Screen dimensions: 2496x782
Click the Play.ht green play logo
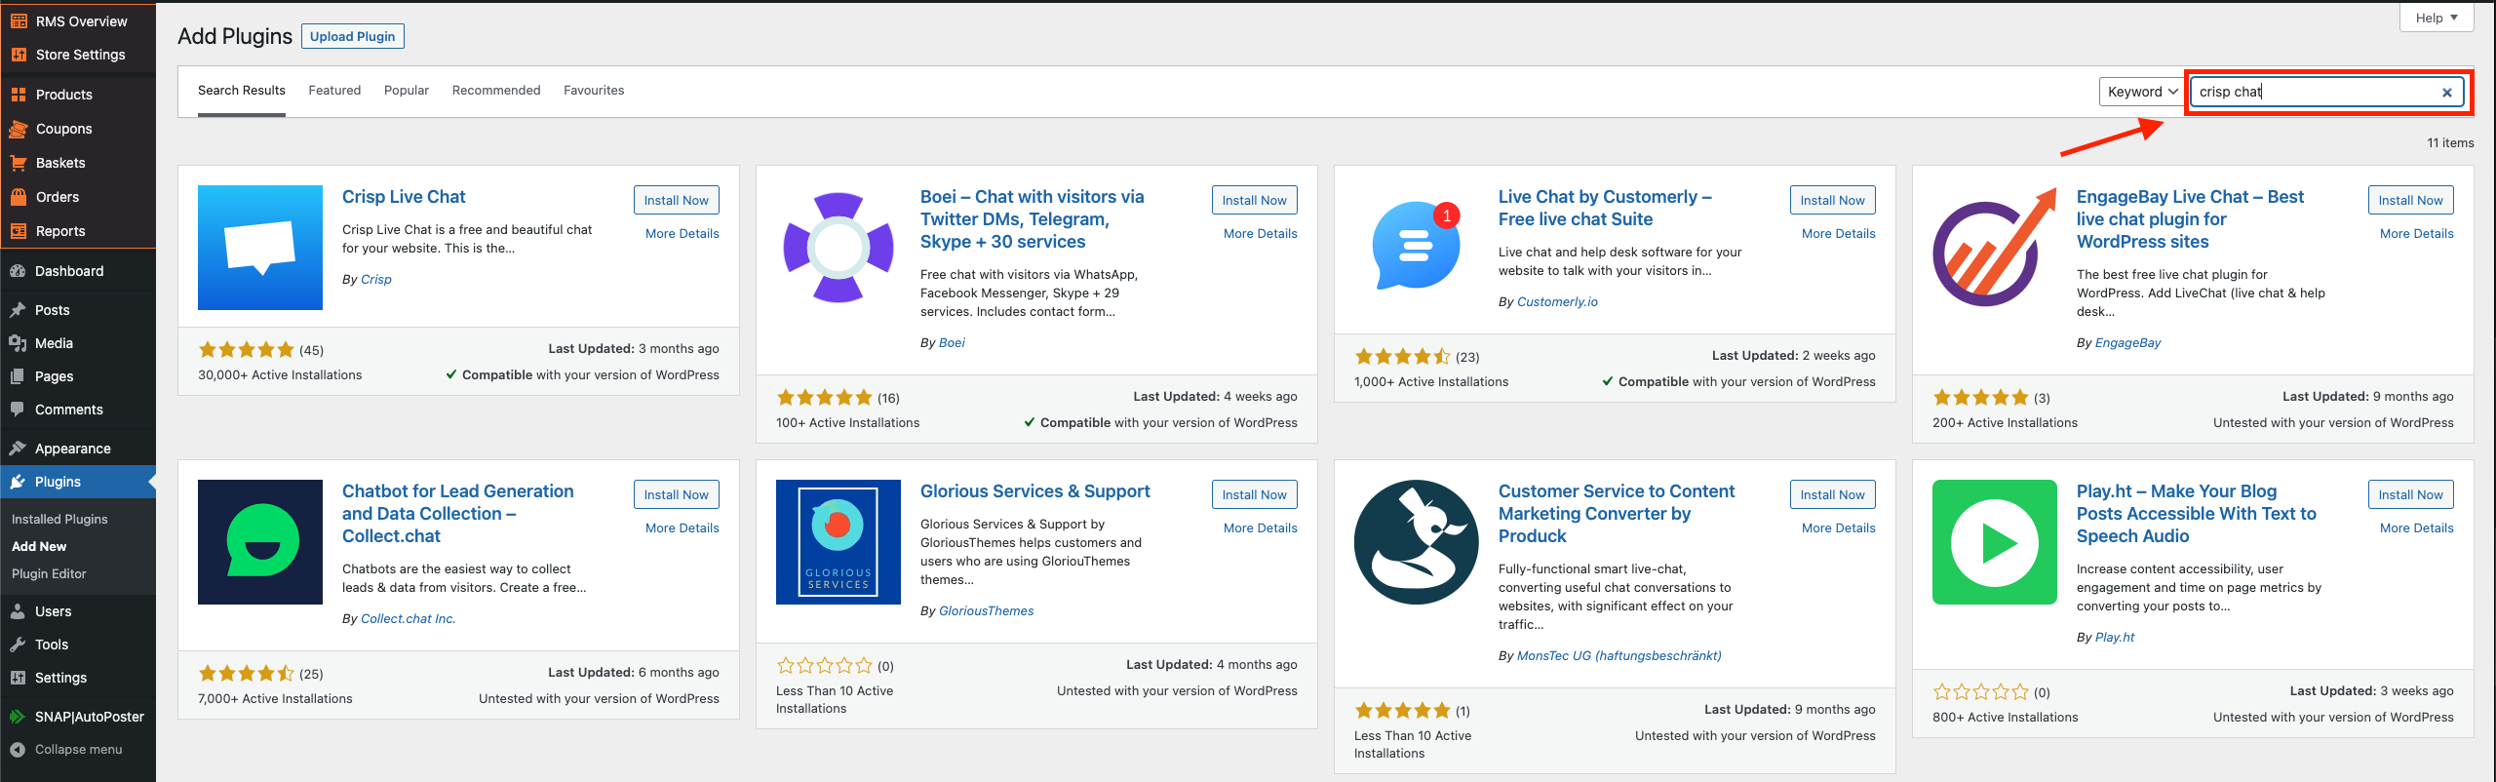[1995, 542]
